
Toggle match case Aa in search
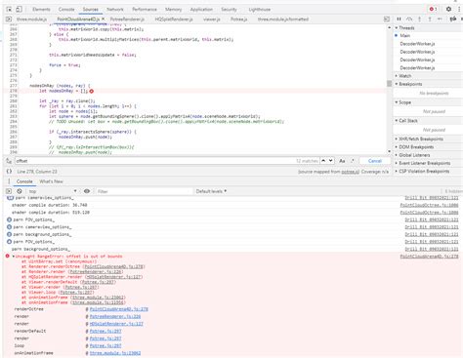[342, 161]
